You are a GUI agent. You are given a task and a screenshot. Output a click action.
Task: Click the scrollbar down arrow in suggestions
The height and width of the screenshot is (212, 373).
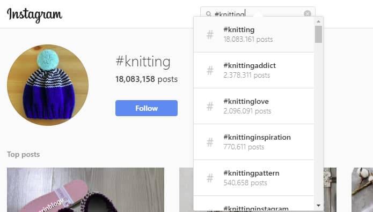click(x=318, y=206)
